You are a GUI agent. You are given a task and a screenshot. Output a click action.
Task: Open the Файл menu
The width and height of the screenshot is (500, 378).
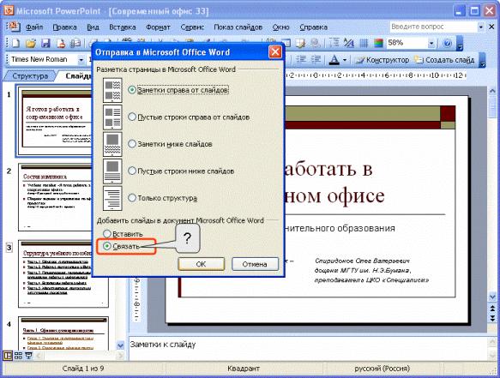(x=34, y=27)
